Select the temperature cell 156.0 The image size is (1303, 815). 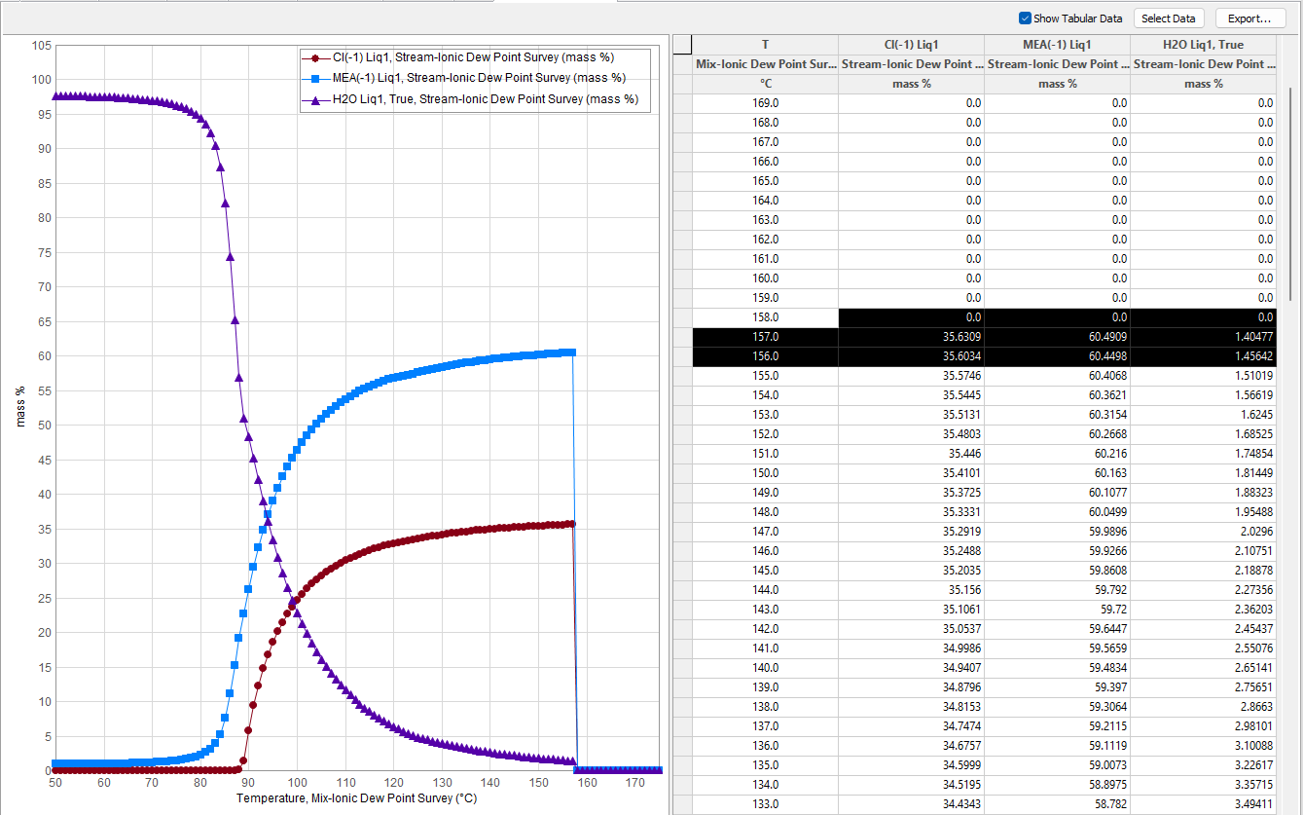(x=765, y=356)
